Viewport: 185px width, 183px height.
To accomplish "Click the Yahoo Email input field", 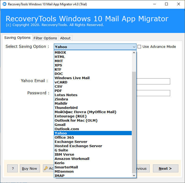I will (153, 81).
